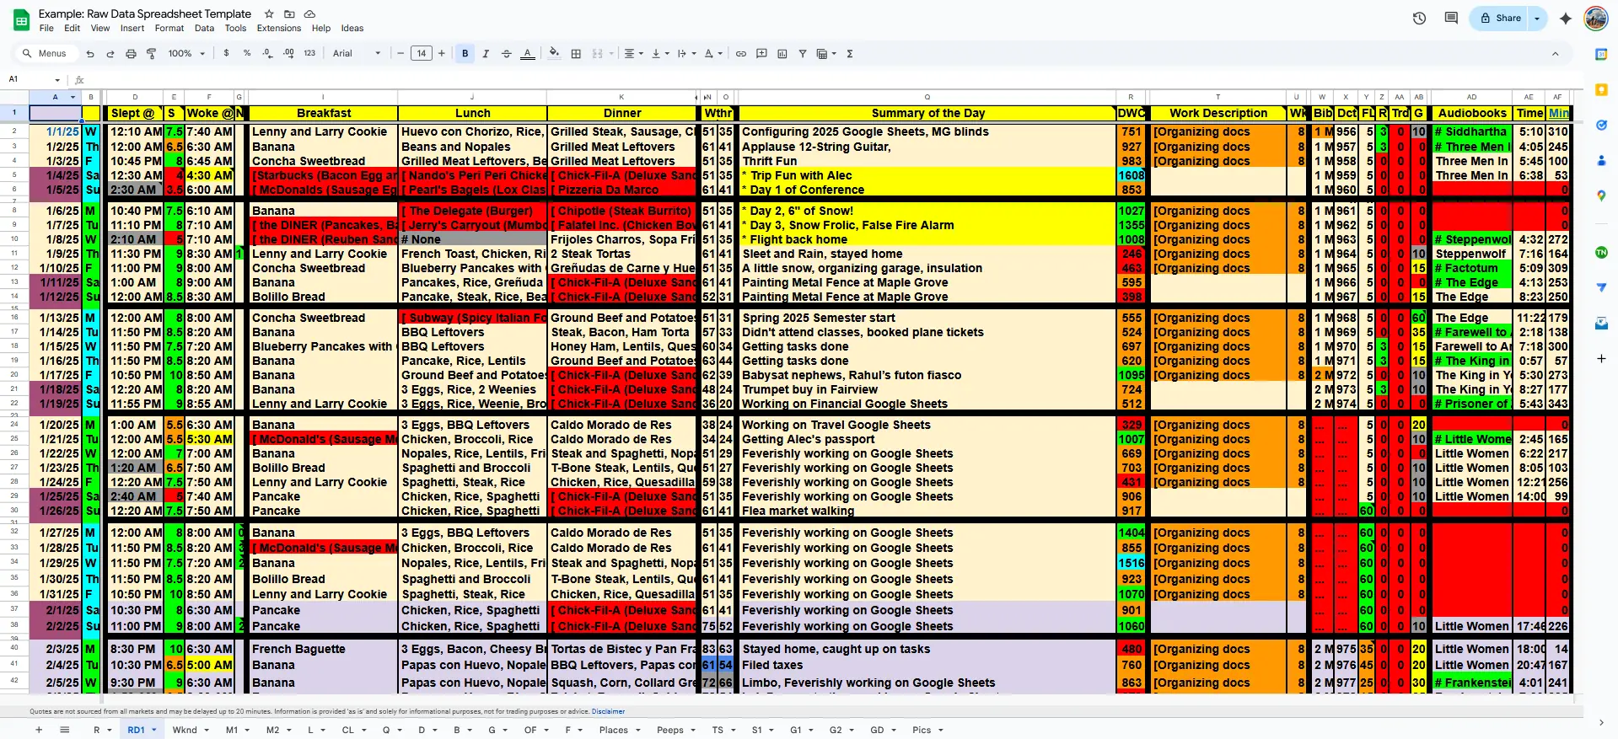Click the print icon
This screenshot has width=1618, height=739.
[x=131, y=54]
